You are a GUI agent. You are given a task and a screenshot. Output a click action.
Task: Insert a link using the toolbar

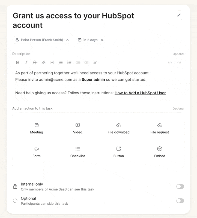[43, 63]
